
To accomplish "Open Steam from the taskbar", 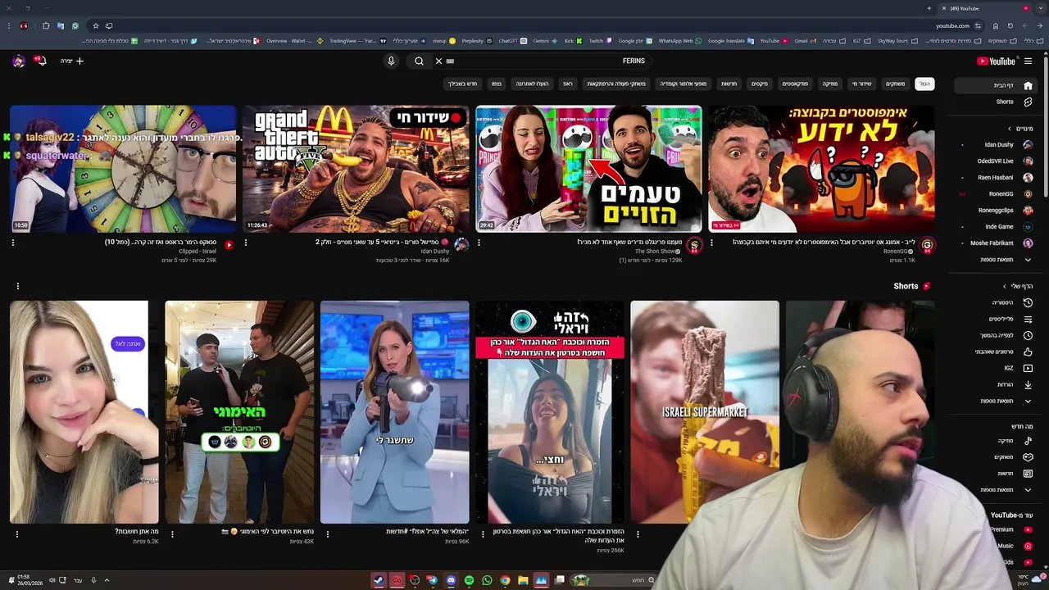I will click(379, 580).
